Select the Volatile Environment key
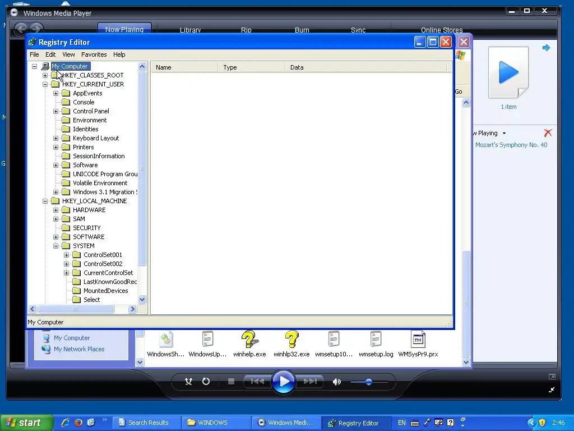Viewport: 574px width, 431px height. (x=100, y=183)
